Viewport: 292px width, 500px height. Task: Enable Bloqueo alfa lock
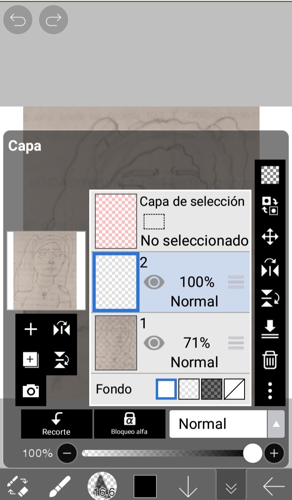(129, 424)
